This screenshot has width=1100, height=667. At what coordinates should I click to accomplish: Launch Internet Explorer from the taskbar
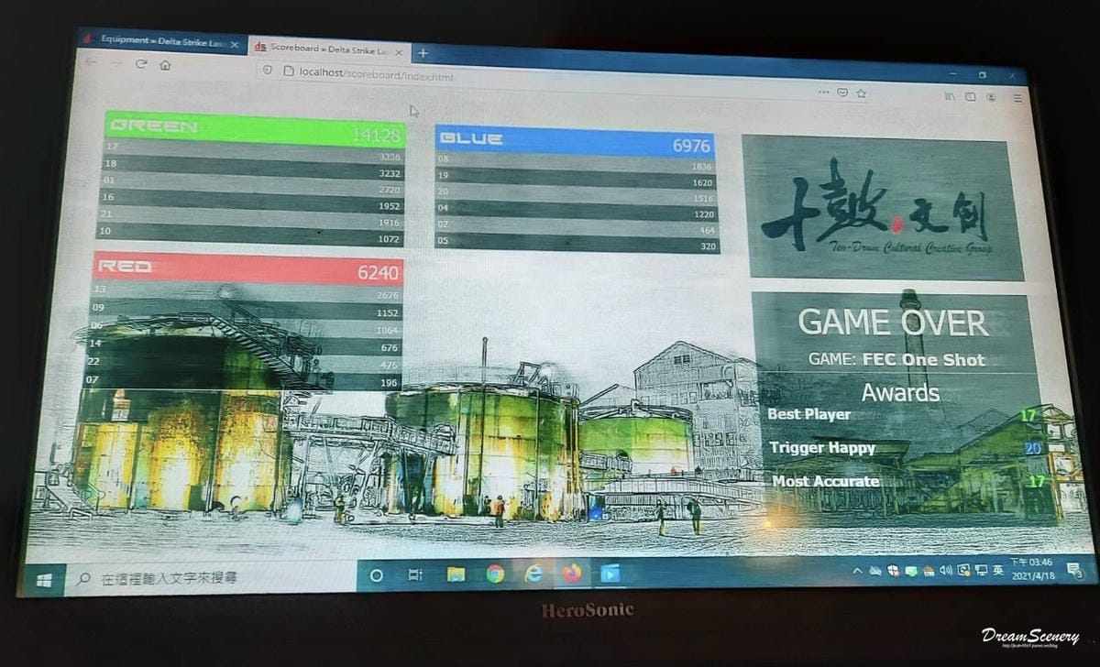[533, 574]
